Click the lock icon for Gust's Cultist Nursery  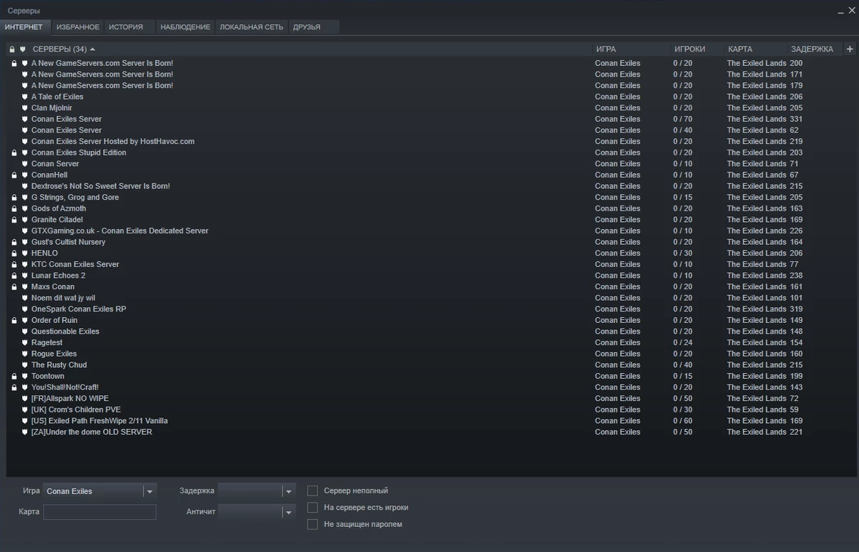point(14,242)
